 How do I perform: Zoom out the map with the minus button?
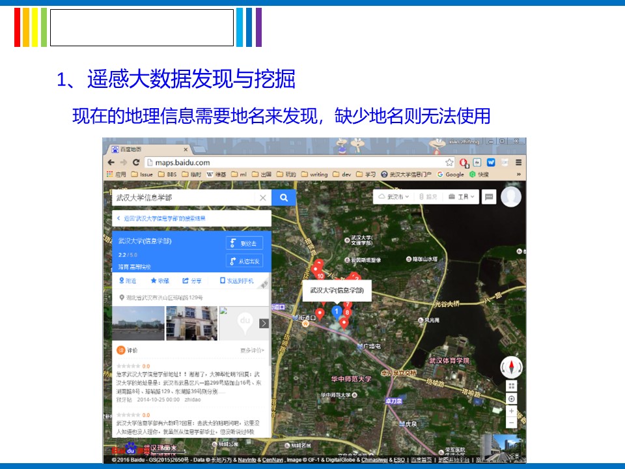pyautogui.click(x=512, y=423)
